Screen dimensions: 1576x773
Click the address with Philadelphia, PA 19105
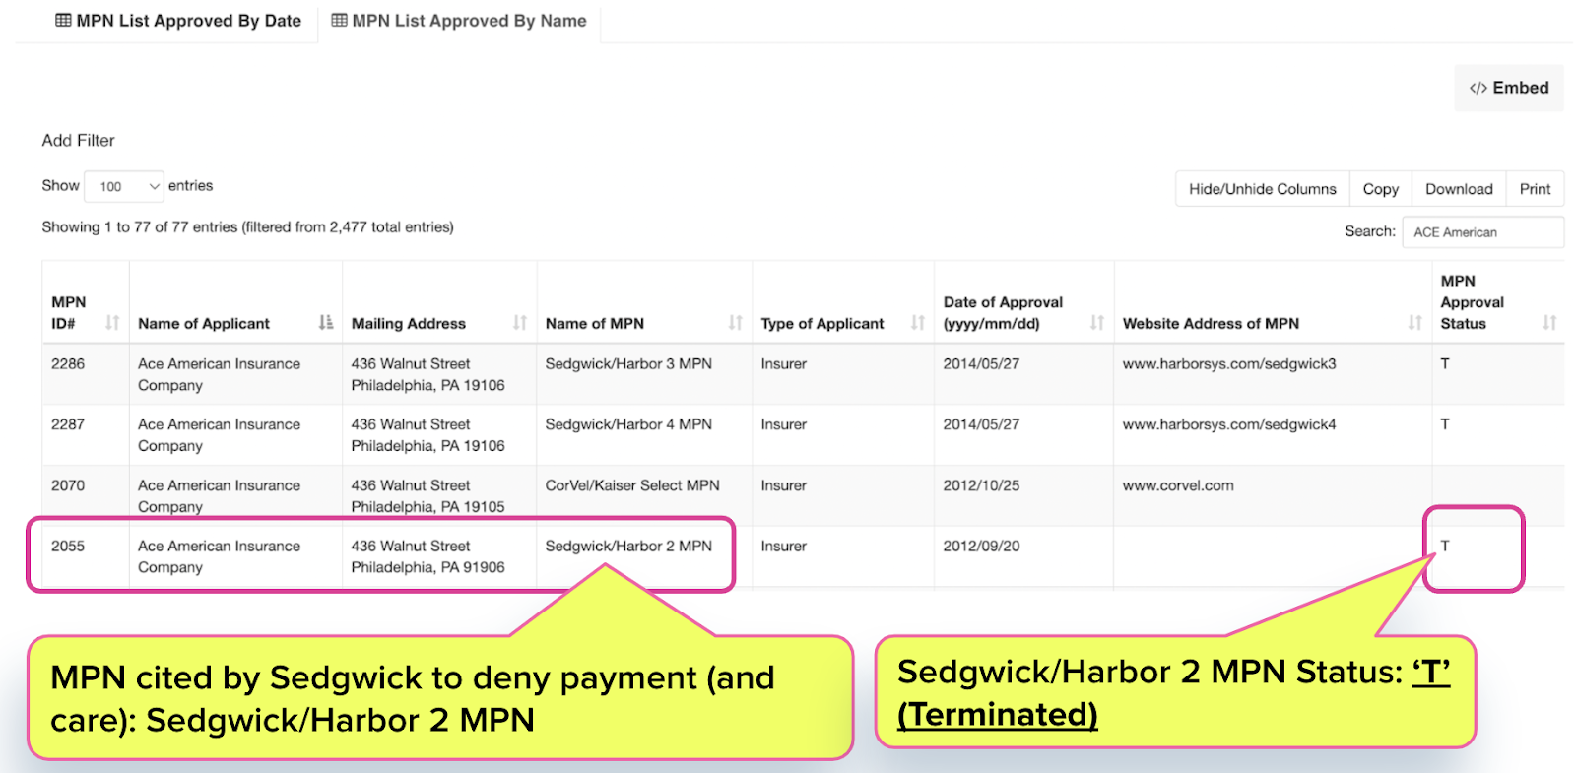pos(427,495)
